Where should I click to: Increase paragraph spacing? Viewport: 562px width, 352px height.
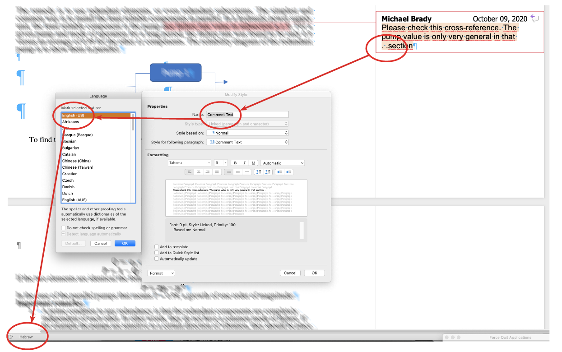tap(259, 172)
